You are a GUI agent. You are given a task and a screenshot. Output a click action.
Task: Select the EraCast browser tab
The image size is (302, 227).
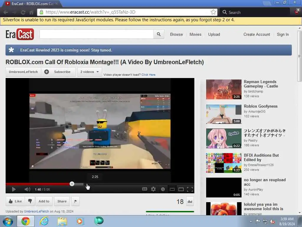pyautogui.click(x=32, y=4)
